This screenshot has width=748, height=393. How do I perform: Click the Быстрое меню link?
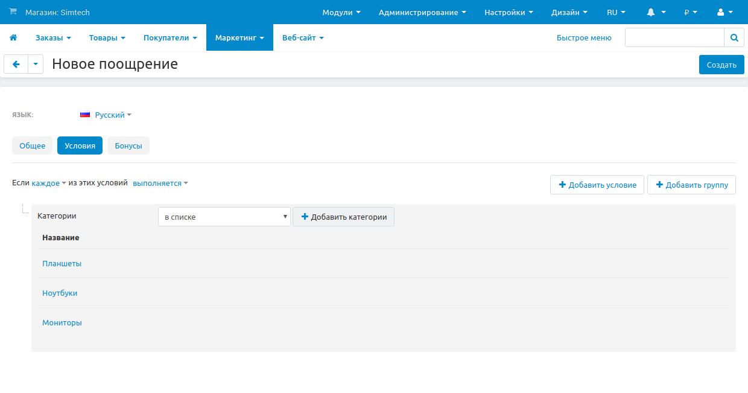coord(584,37)
